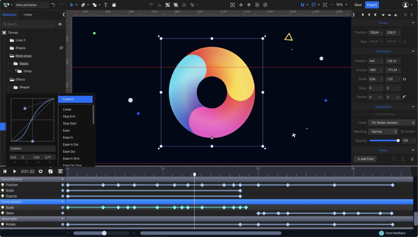Click the link size proportions icon
Viewport: 418px width, 237px height.
(405, 42)
